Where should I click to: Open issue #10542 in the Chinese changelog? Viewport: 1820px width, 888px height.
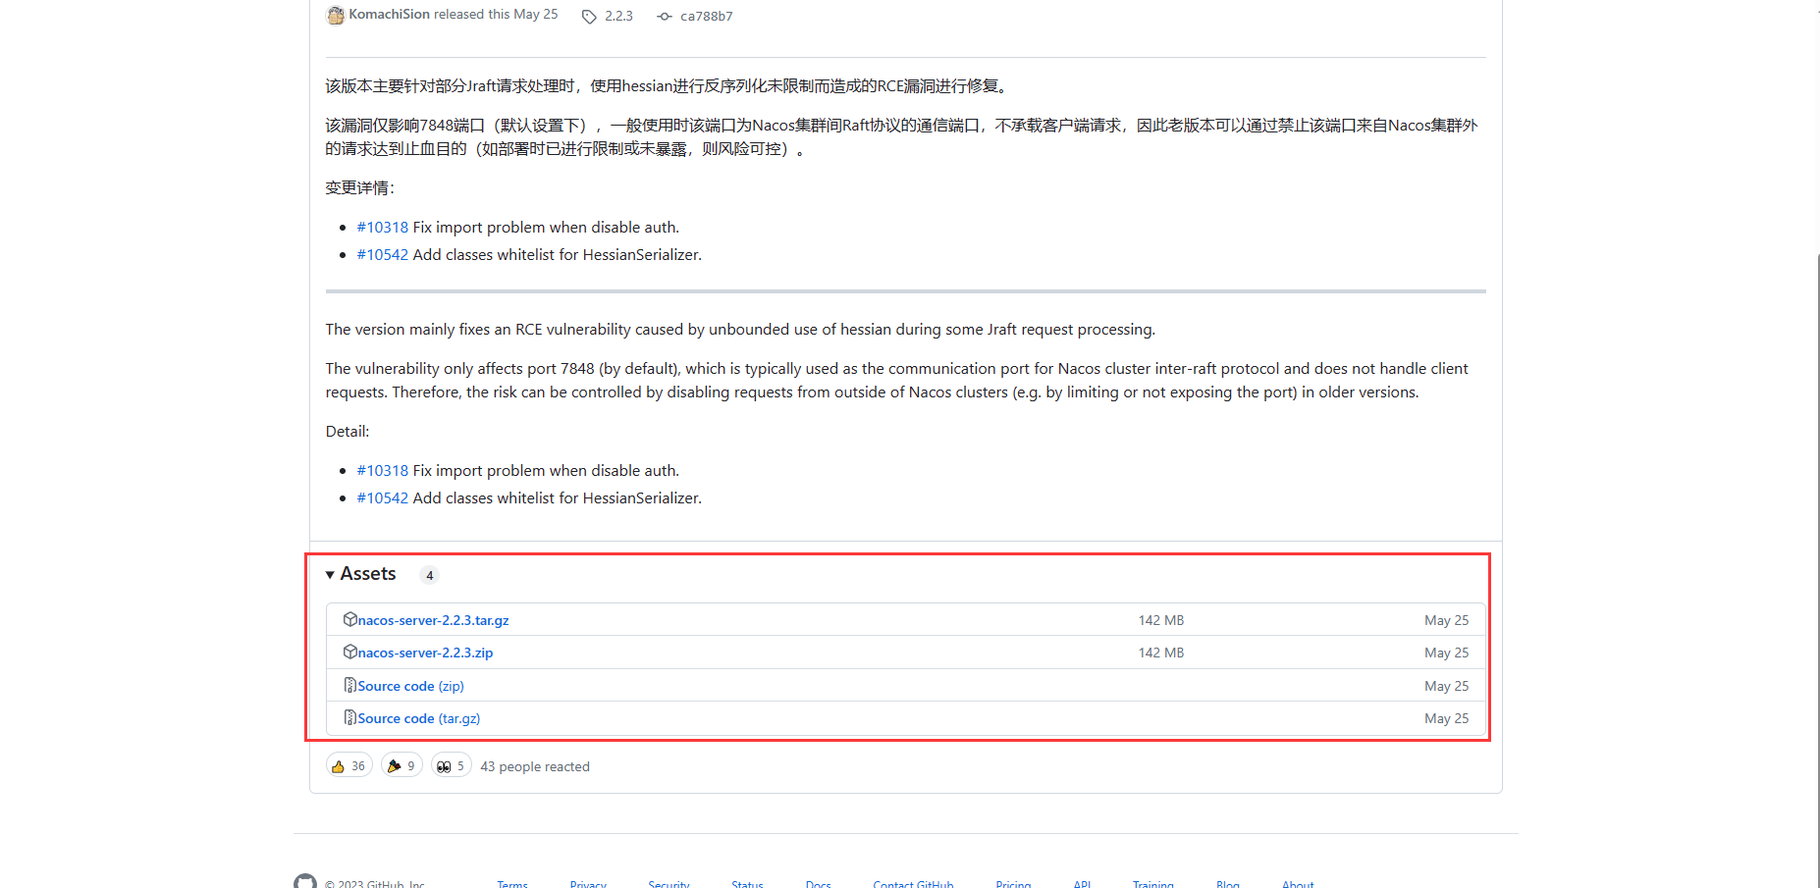click(x=382, y=255)
